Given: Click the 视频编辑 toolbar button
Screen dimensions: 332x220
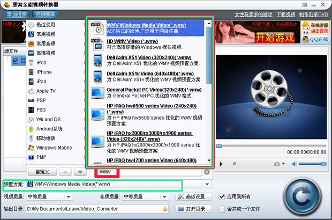Looking at the screenshot, I should coord(45,14).
